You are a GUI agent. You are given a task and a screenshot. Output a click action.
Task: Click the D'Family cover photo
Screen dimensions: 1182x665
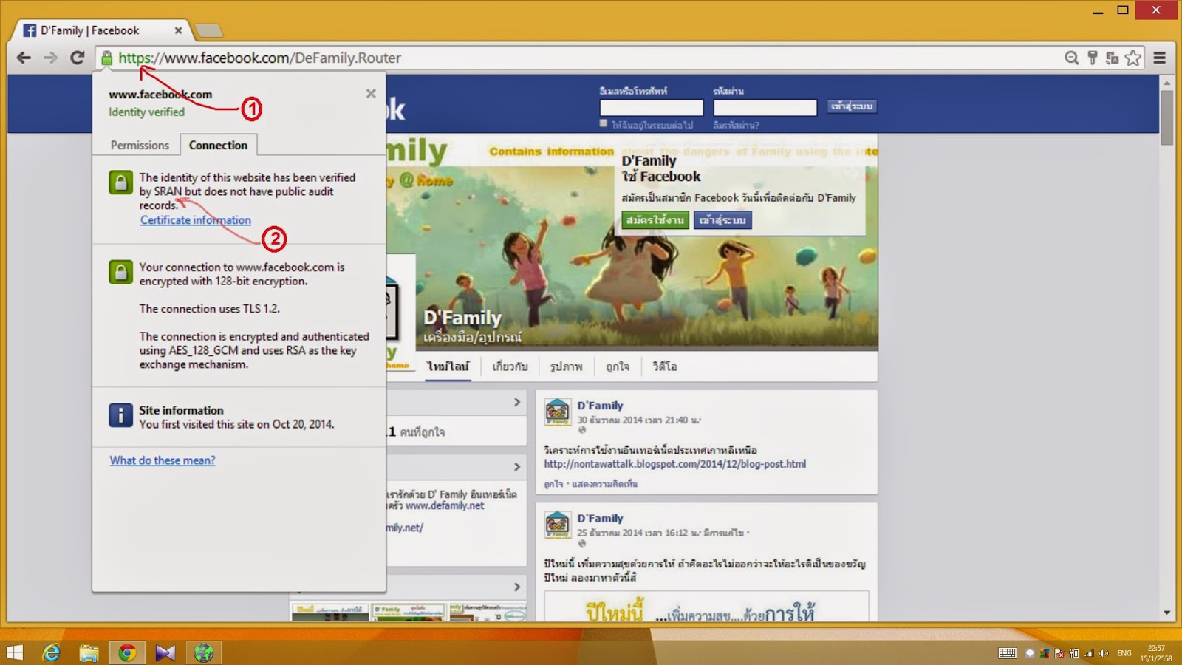tap(632, 244)
